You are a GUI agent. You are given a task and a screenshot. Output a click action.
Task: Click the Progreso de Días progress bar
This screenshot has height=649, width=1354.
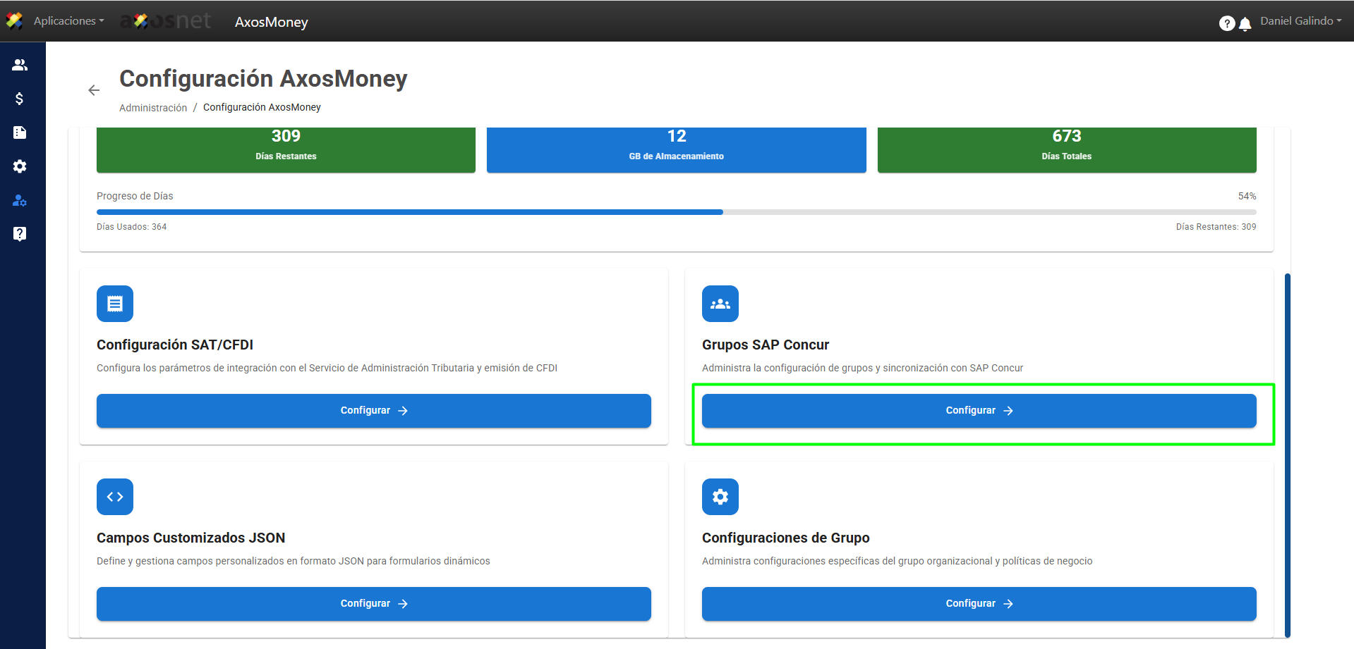(676, 212)
